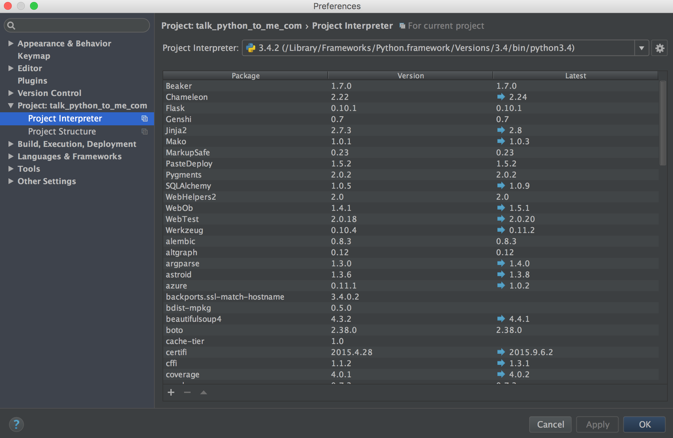Click the help question mark icon

(x=16, y=424)
